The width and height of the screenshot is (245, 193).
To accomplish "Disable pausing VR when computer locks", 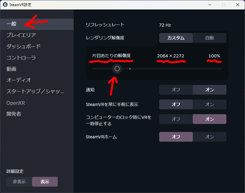I will (x=176, y=119).
